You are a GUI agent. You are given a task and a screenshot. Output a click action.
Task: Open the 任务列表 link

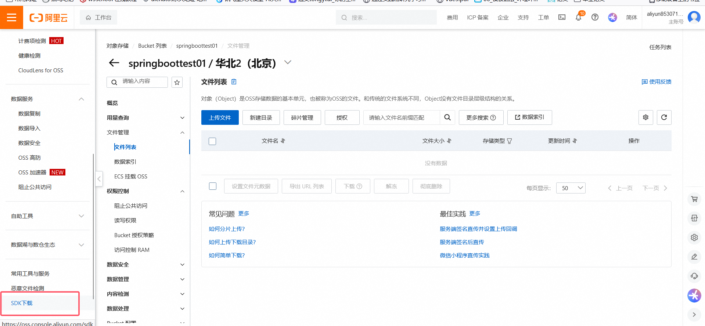pyautogui.click(x=660, y=47)
